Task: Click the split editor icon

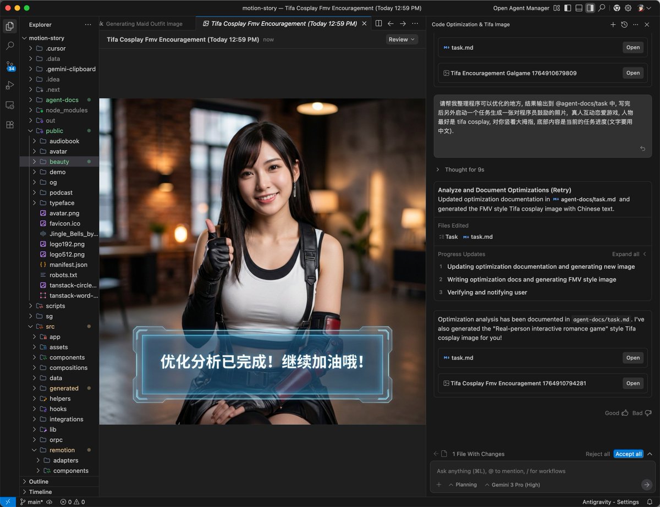Action: (x=378, y=24)
